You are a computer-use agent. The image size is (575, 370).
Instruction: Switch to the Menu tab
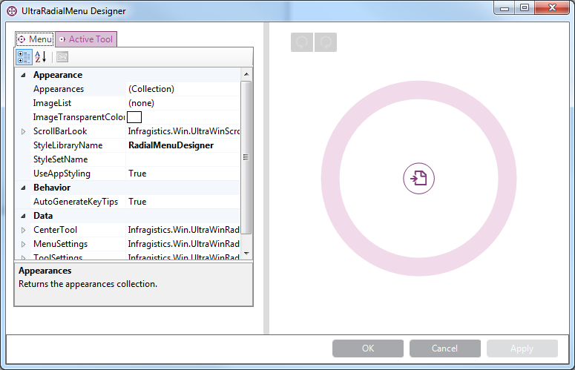tap(35, 39)
